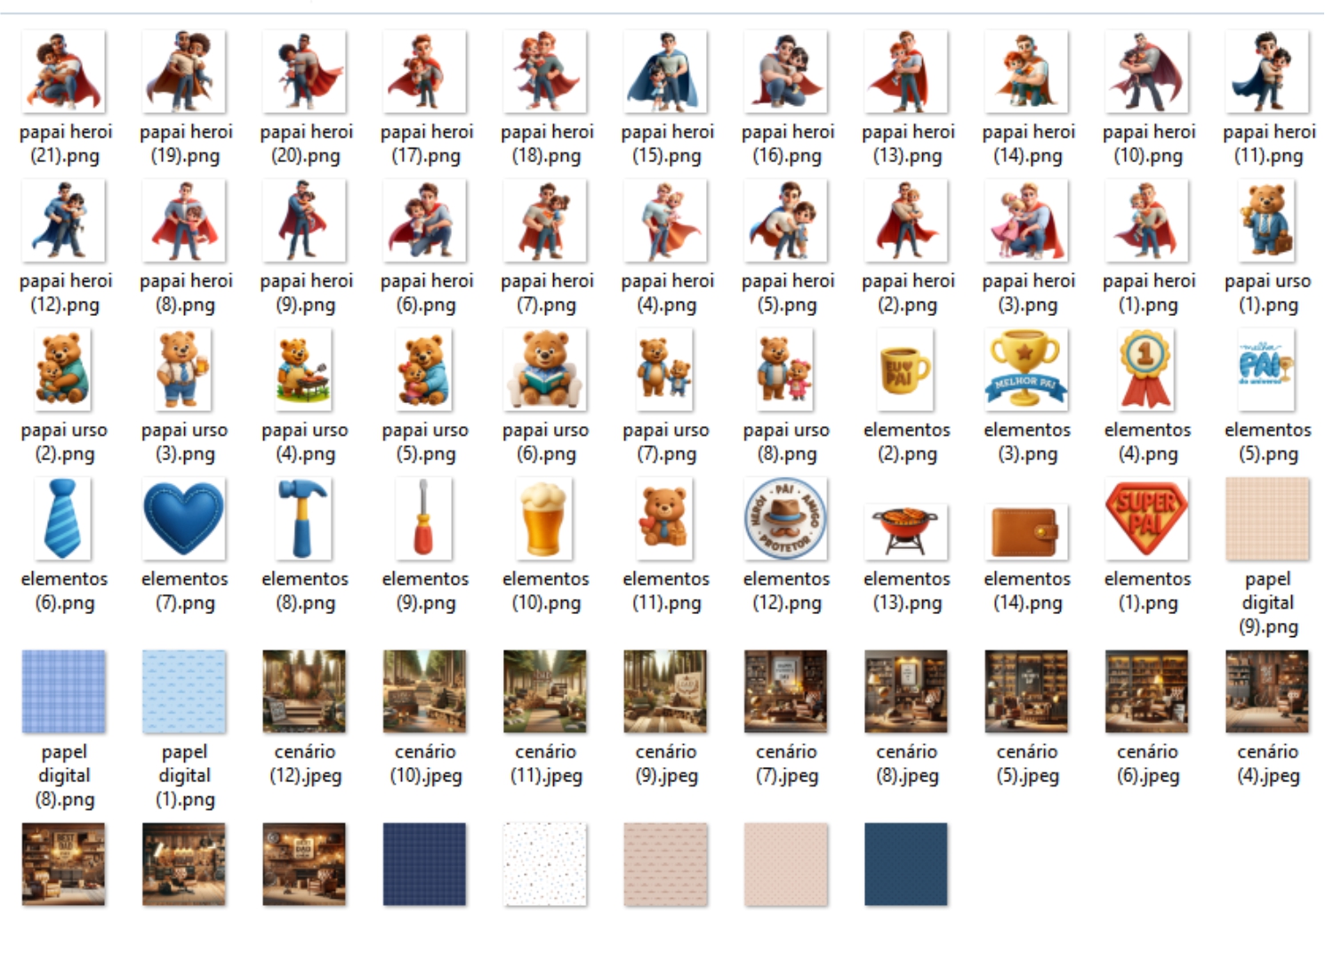Click the brown wallet elementos (14).png
The image size is (1325, 953).
(1026, 529)
